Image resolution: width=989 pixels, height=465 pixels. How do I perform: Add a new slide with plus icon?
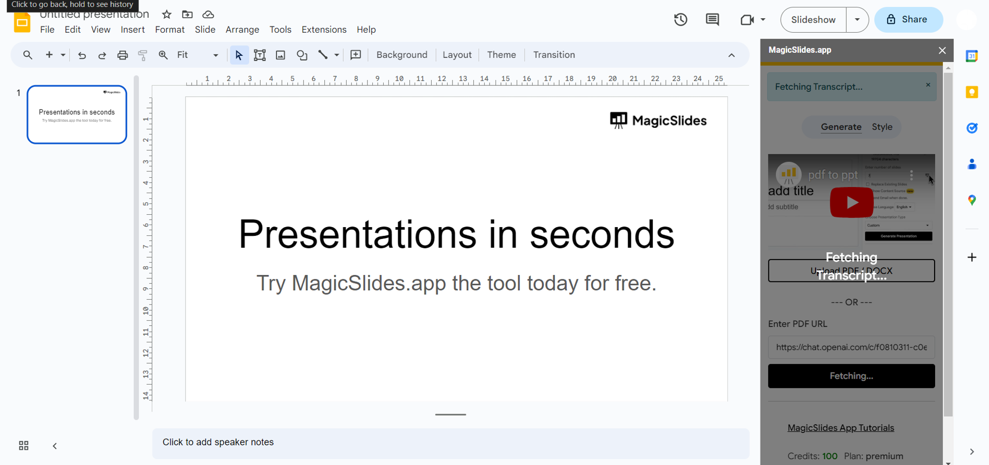[x=49, y=55]
